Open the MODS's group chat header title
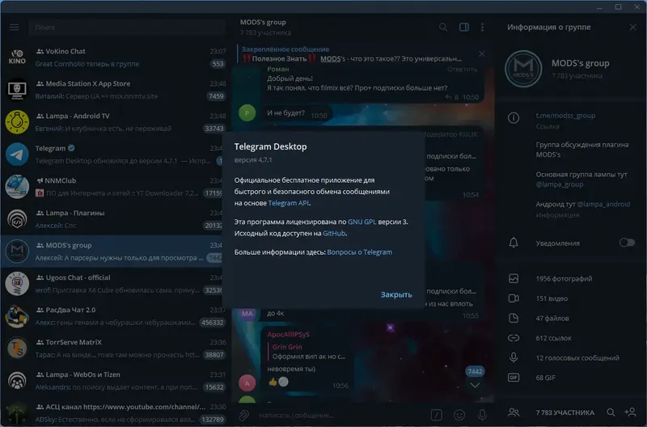The image size is (647, 427). coord(263,23)
